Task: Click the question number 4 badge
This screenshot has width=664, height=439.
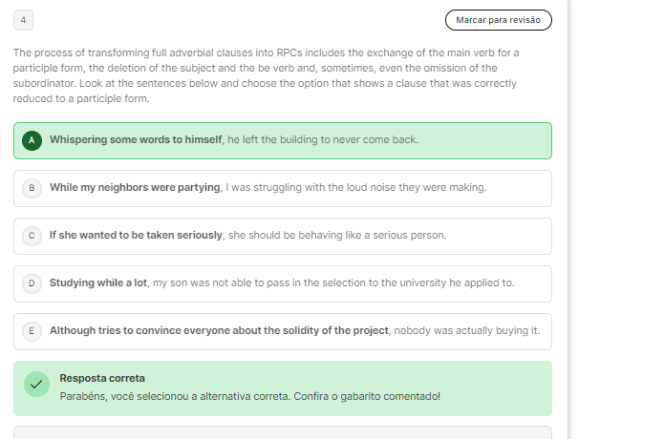Action: [23, 19]
